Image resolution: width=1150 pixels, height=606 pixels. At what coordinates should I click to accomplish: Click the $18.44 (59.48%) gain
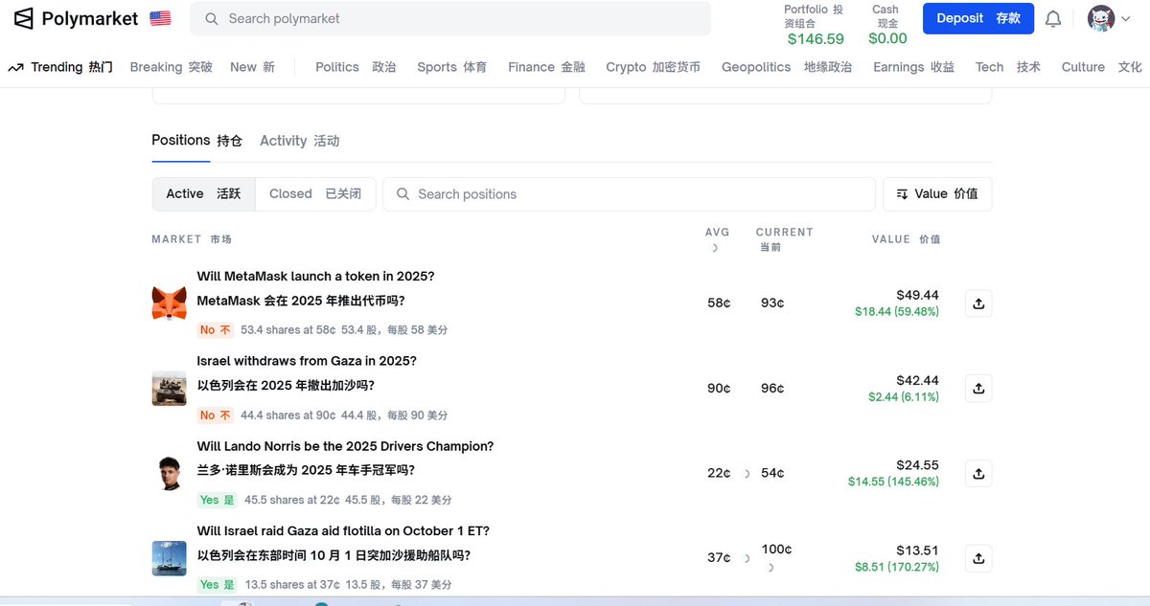click(x=897, y=312)
